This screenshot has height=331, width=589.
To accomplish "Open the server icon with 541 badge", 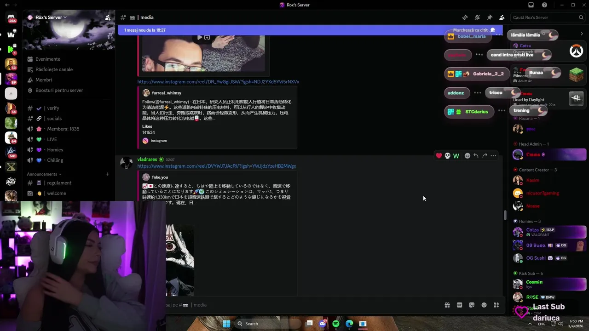I will pos(11,152).
